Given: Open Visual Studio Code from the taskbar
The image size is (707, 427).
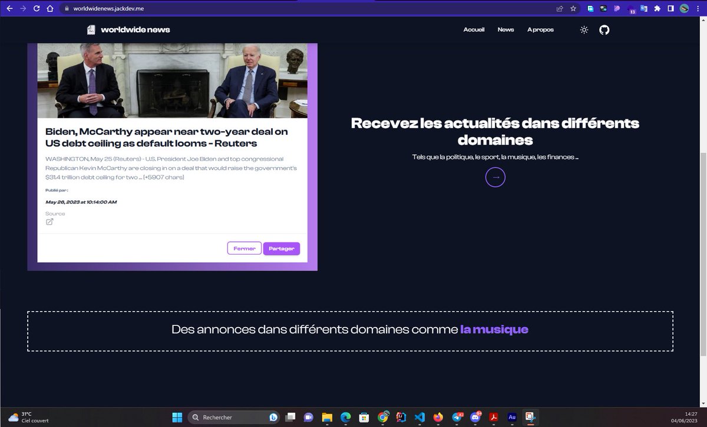Looking at the screenshot, I should [x=419, y=418].
